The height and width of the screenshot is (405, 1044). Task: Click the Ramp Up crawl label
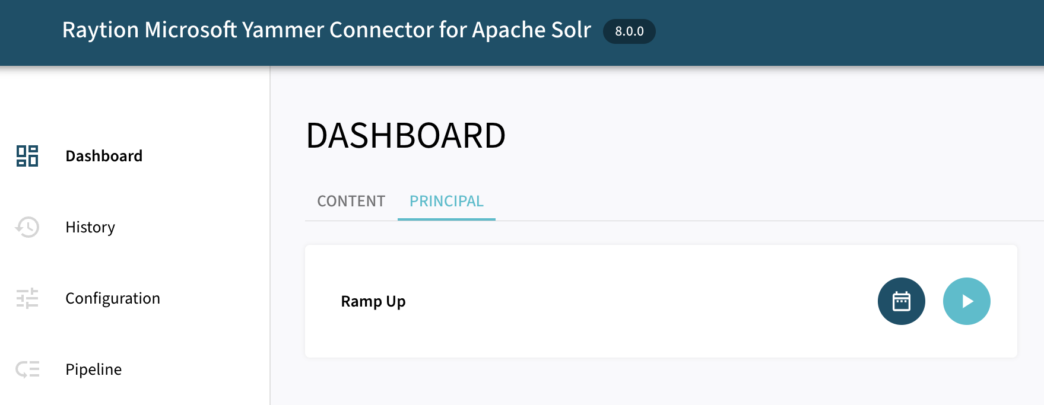373,301
